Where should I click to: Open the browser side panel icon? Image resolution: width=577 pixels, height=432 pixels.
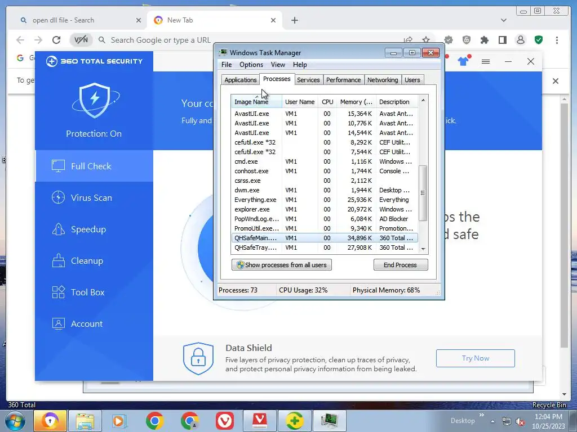(x=502, y=40)
